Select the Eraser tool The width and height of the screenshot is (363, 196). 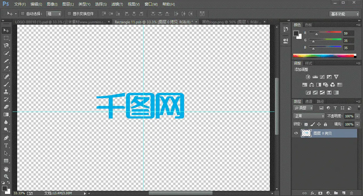tap(6, 107)
